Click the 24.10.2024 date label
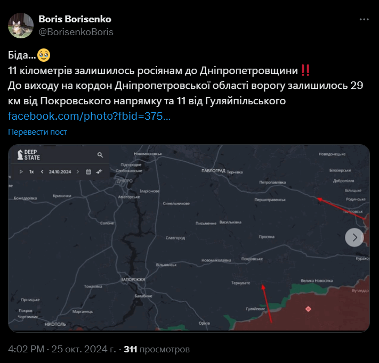379x363 pixels. [x=60, y=171]
